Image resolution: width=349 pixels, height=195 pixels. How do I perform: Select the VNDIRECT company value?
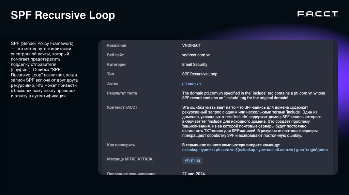(192, 46)
